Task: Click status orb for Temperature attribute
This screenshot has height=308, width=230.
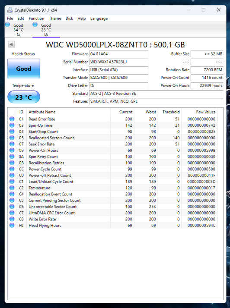Action: (12, 188)
